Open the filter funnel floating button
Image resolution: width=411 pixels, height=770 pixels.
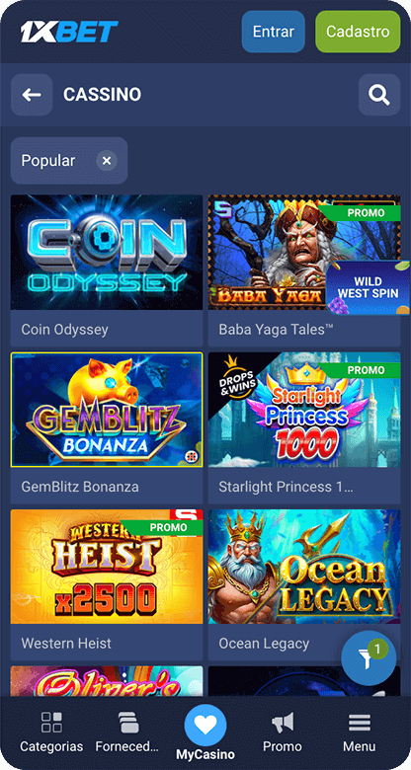click(x=369, y=658)
